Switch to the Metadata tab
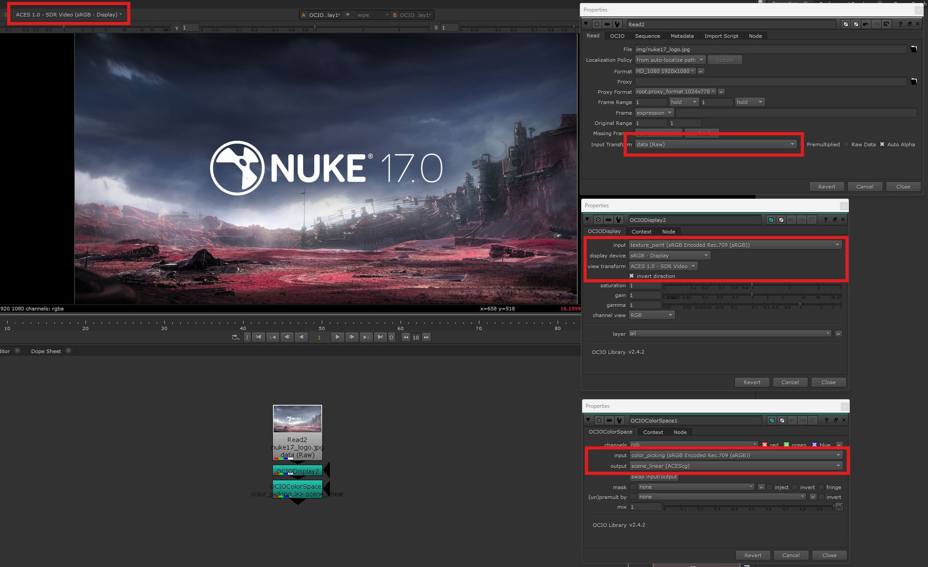The width and height of the screenshot is (928, 567). tap(682, 36)
